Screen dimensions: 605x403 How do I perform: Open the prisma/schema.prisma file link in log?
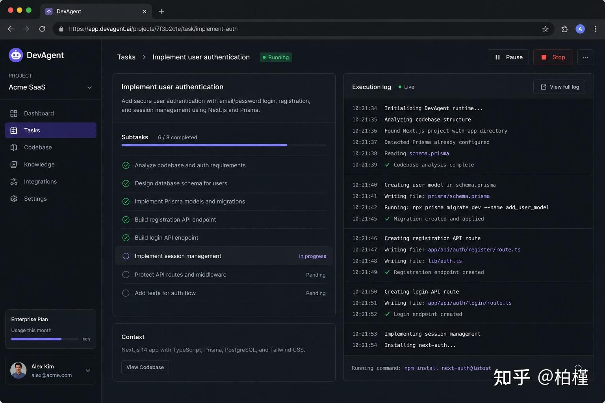[459, 196]
